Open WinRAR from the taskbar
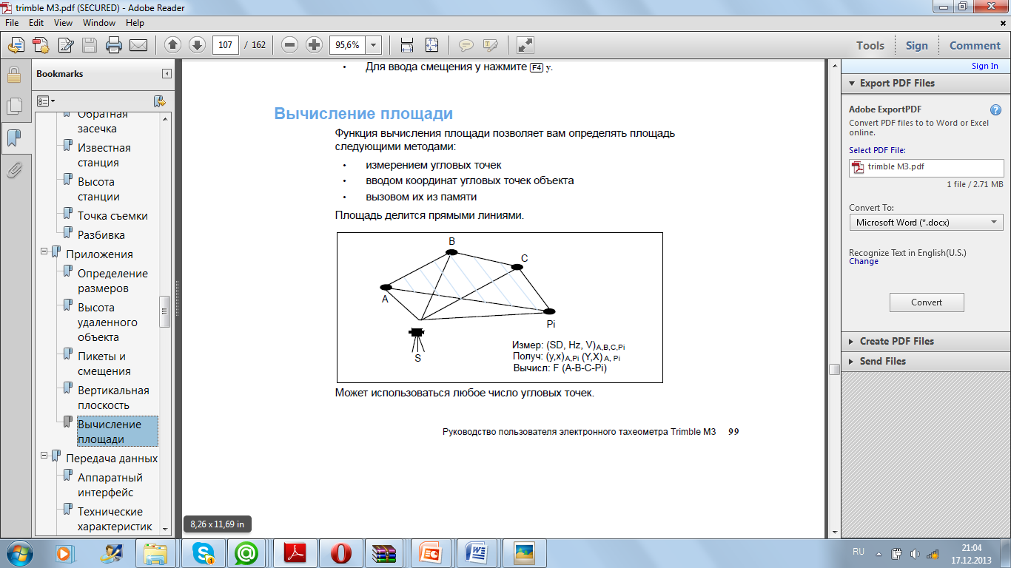The image size is (1011, 568). [x=383, y=552]
